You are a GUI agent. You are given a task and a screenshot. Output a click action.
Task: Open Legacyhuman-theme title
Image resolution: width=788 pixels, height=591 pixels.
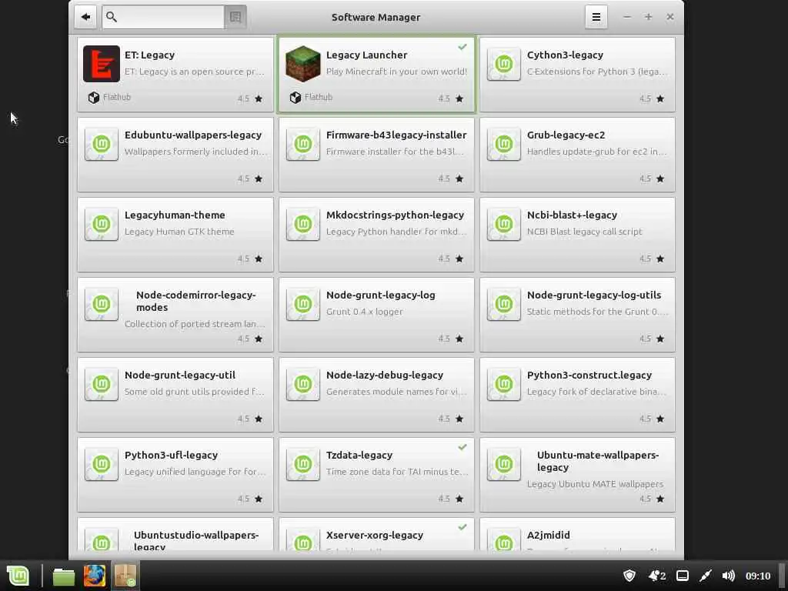click(175, 215)
